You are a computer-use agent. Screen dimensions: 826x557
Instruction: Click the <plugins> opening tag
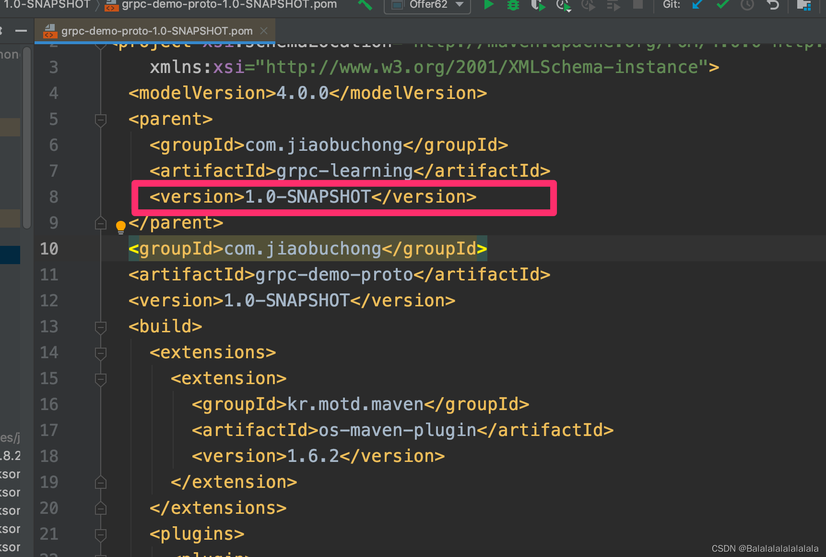click(x=197, y=534)
